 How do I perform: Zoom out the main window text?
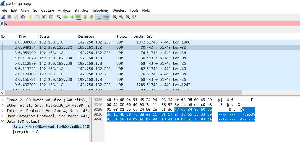point(121,17)
